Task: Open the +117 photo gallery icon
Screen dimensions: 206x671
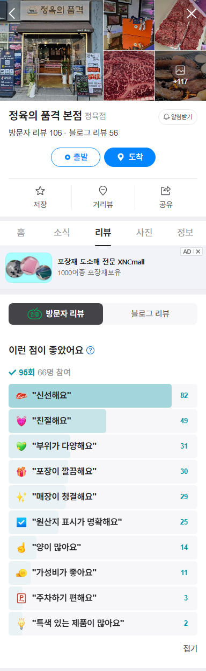Action: coord(180,75)
